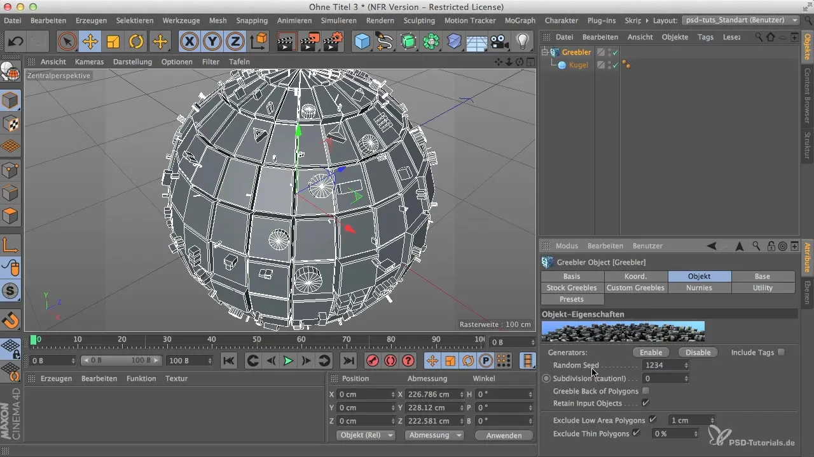
Task: Click the record keyframe button
Action: pyautogui.click(x=373, y=361)
